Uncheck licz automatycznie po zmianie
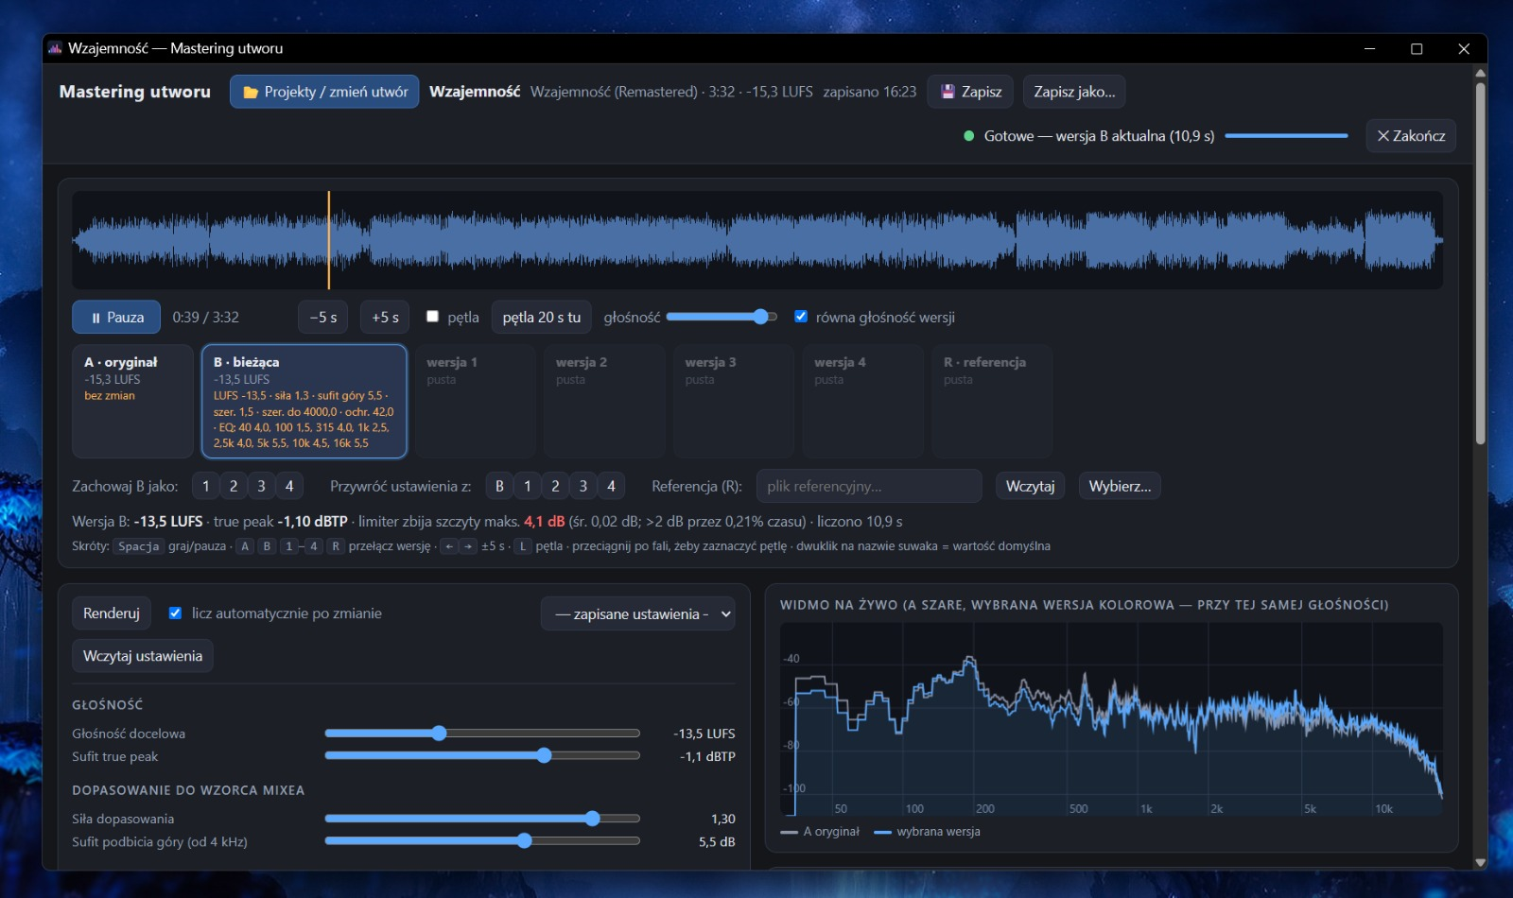The height and width of the screenshot is (898, 1513). click(175, 613)
